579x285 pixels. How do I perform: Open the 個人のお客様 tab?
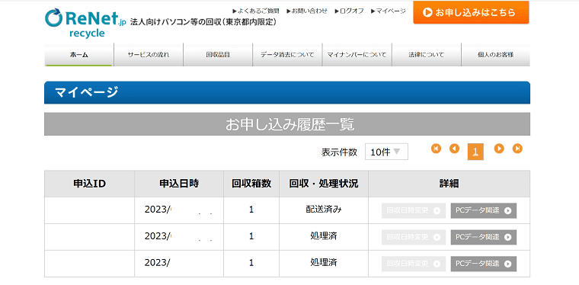[495, 55]
